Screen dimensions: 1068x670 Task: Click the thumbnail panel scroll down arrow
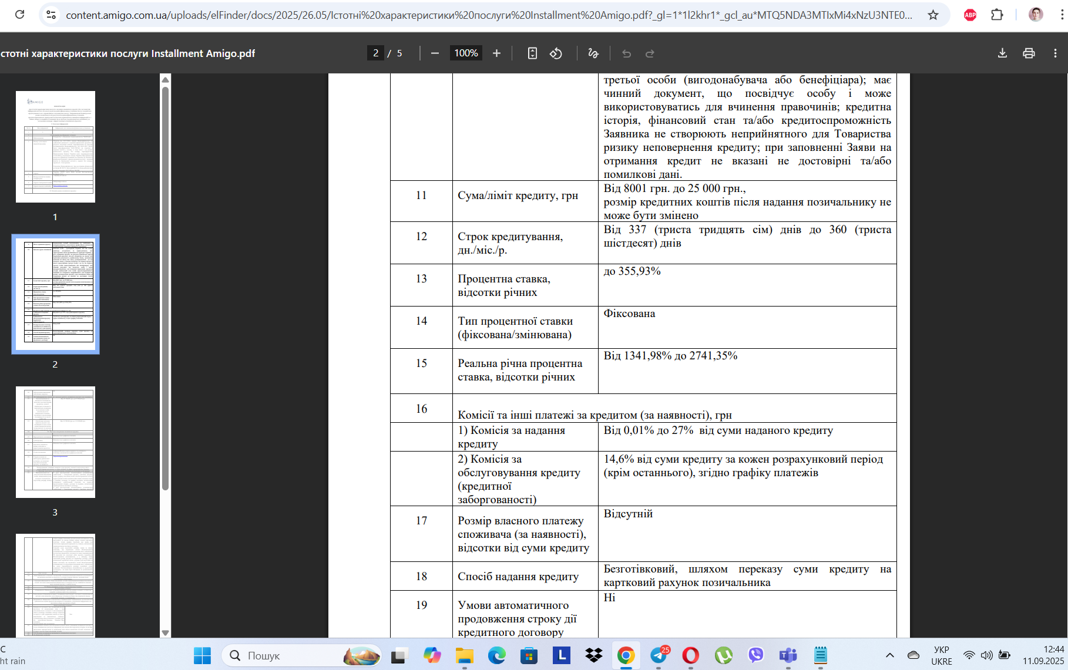(165, 632)
